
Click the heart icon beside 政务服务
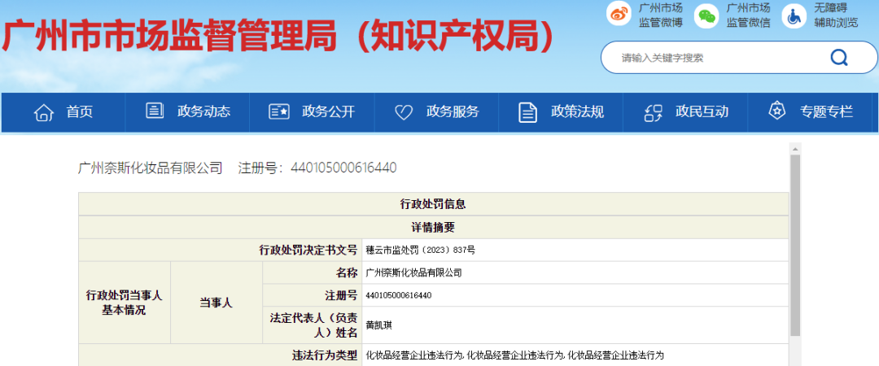tap(404, 112)
